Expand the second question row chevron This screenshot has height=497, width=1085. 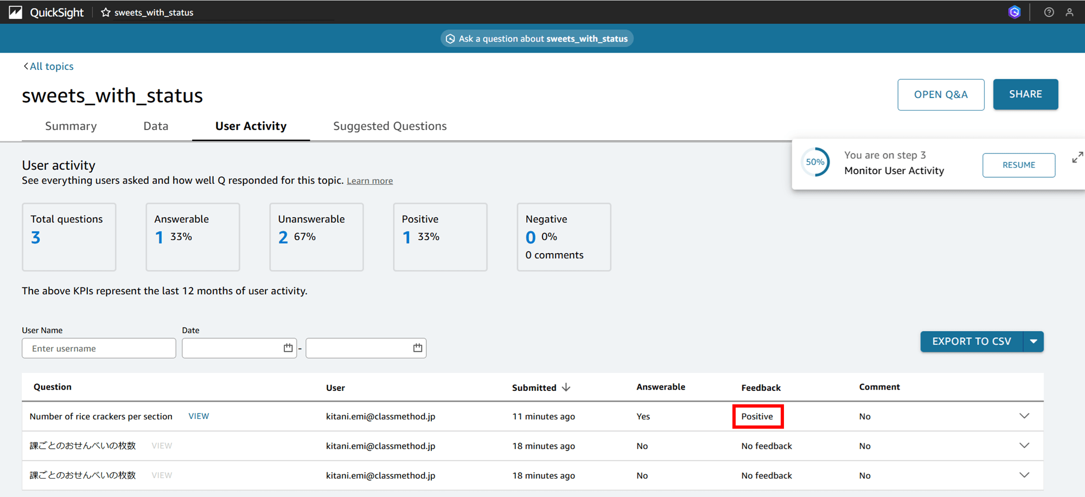tap(1024, 446)
